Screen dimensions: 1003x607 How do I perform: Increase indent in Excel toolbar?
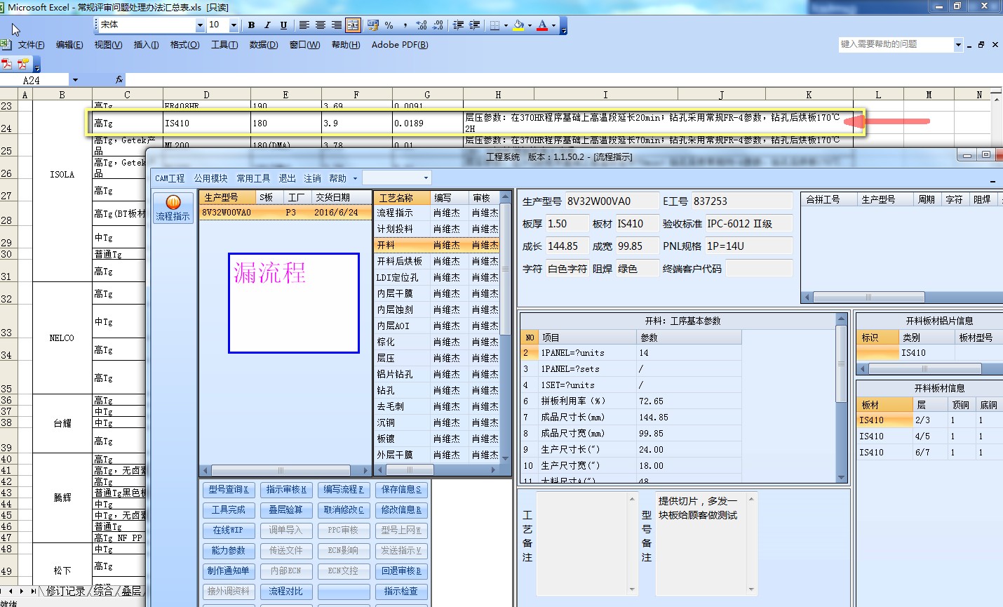pyautogui.click(x=475, y=25)
